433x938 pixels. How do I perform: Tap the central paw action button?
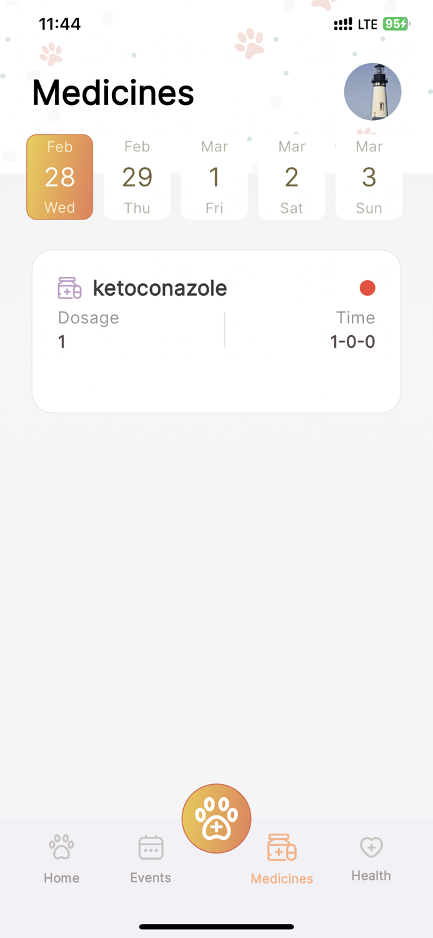[216, 818]
